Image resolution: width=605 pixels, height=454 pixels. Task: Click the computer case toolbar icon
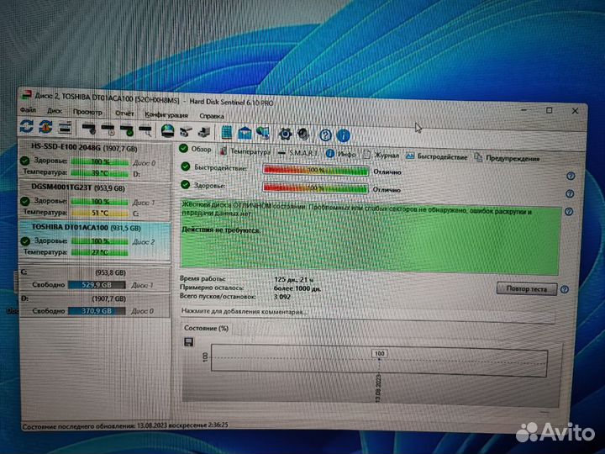(203, 132)
